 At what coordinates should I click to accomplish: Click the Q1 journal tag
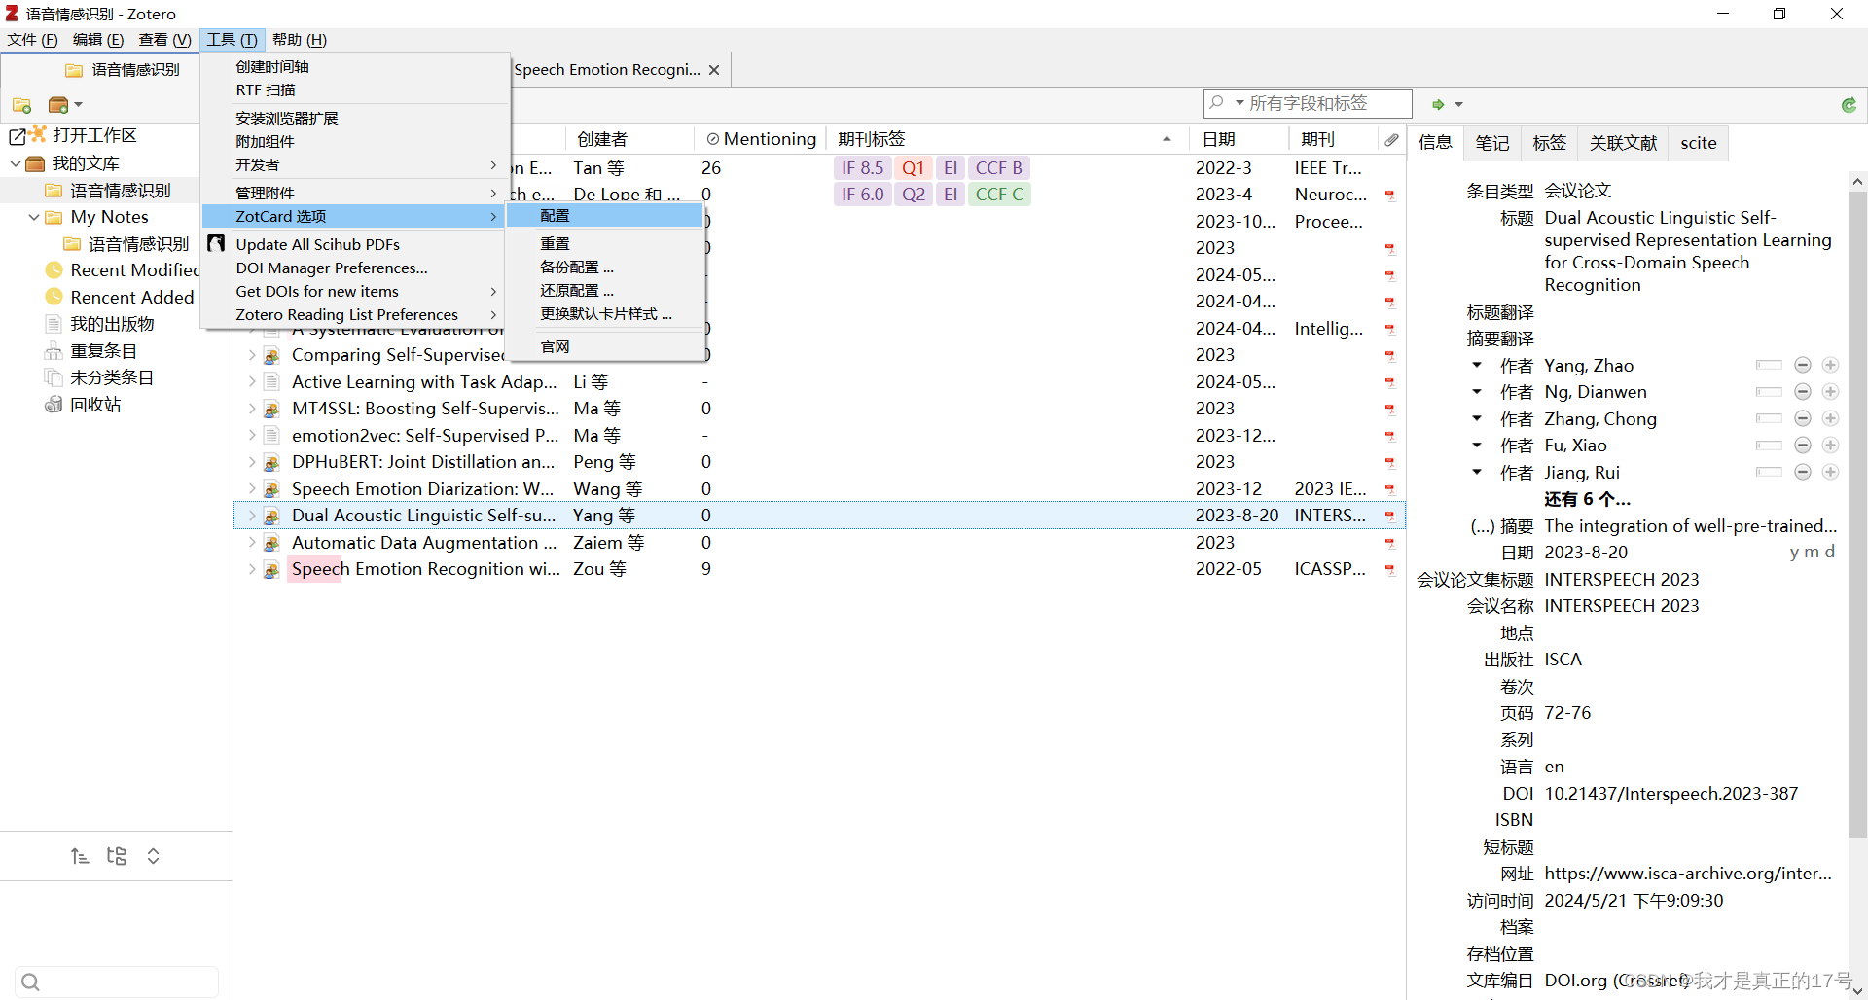pos(914,167)
